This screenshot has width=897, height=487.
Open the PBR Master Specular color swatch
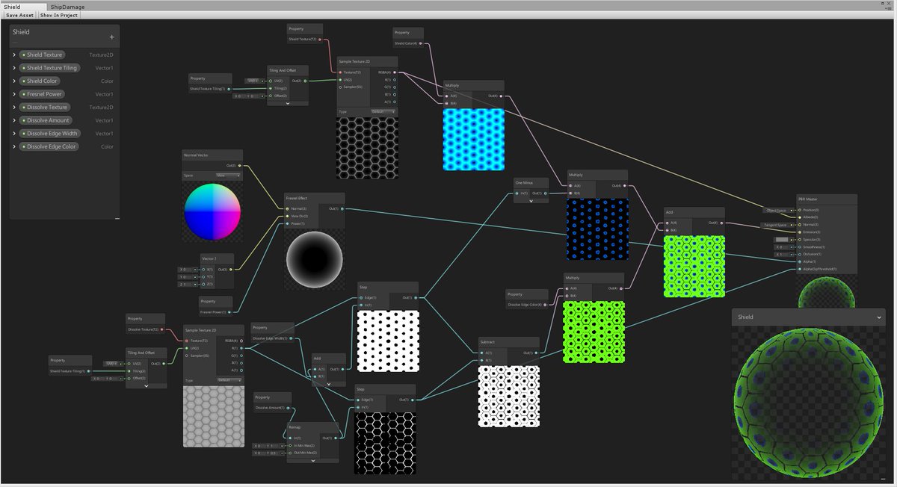coord(781,240)
